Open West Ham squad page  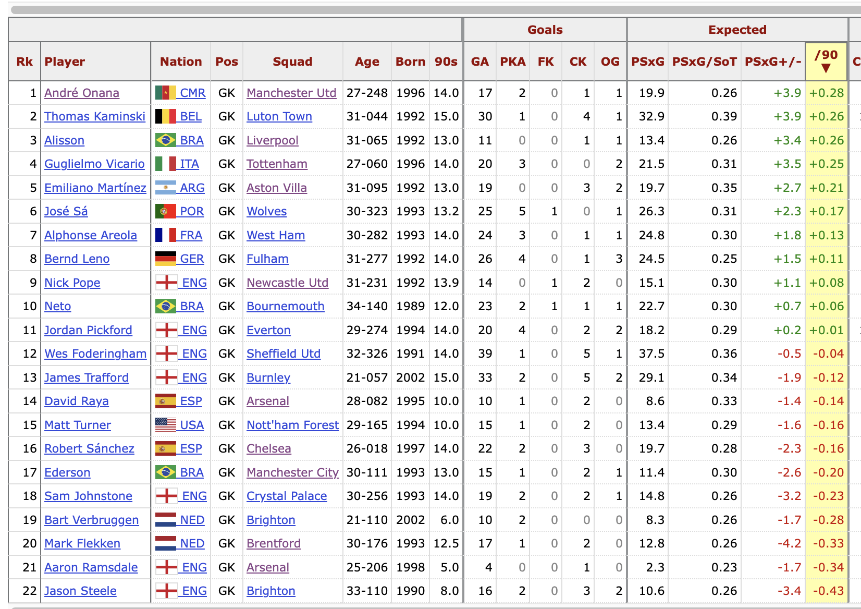pos(276,235)
